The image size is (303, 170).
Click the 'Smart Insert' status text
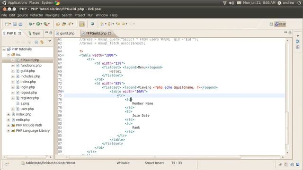point(154,163)
